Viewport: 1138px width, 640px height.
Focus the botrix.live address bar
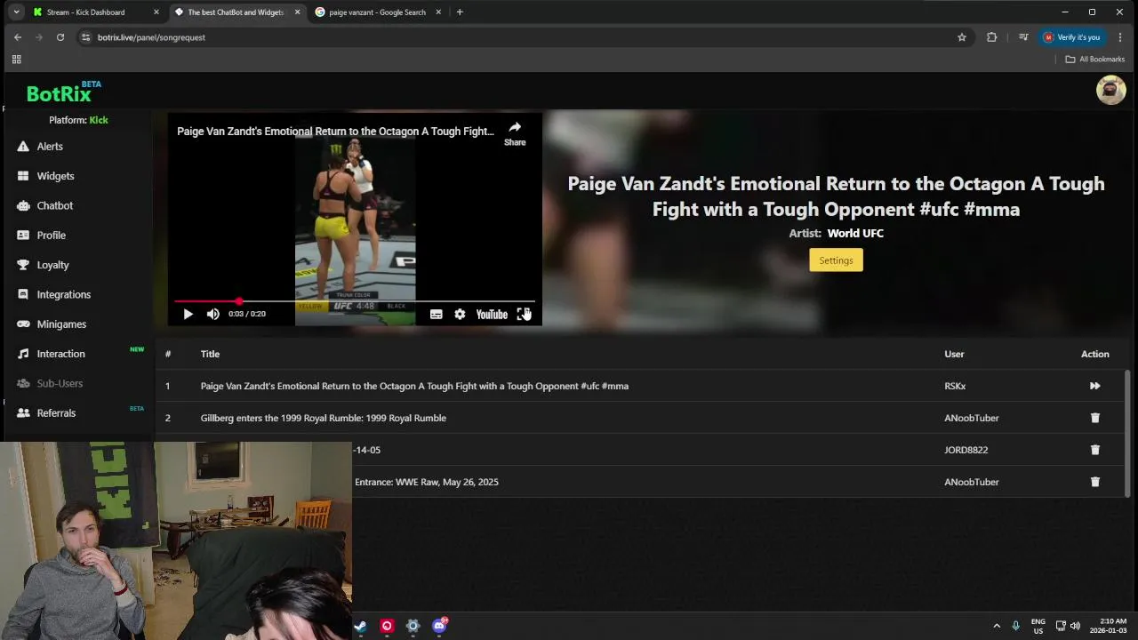coord(516,37)
